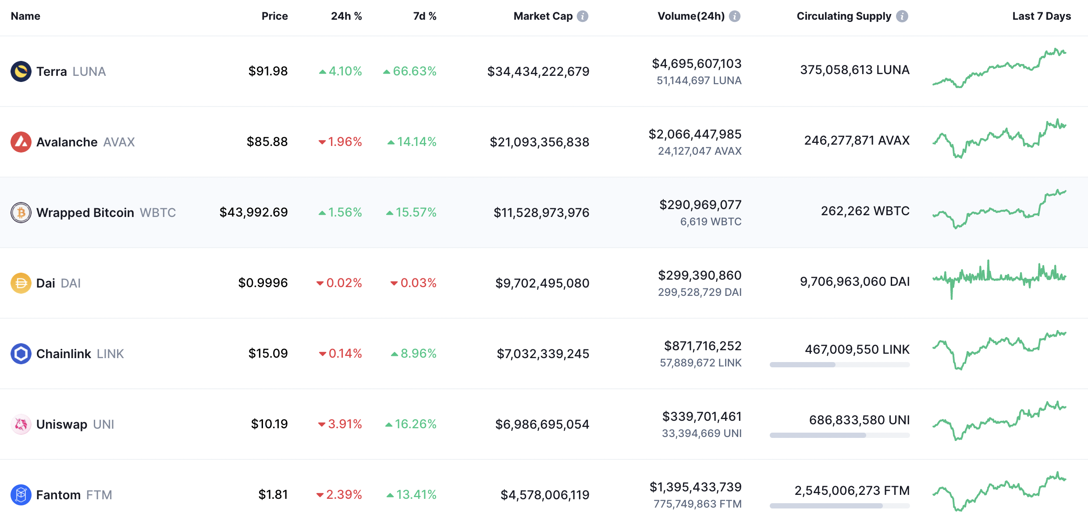Sort by the 7d % column header
The width and height of the screenshot is (1088, 526).
pyautogui.click(x=425, y=16)
